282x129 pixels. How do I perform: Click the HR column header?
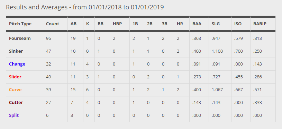180,24
